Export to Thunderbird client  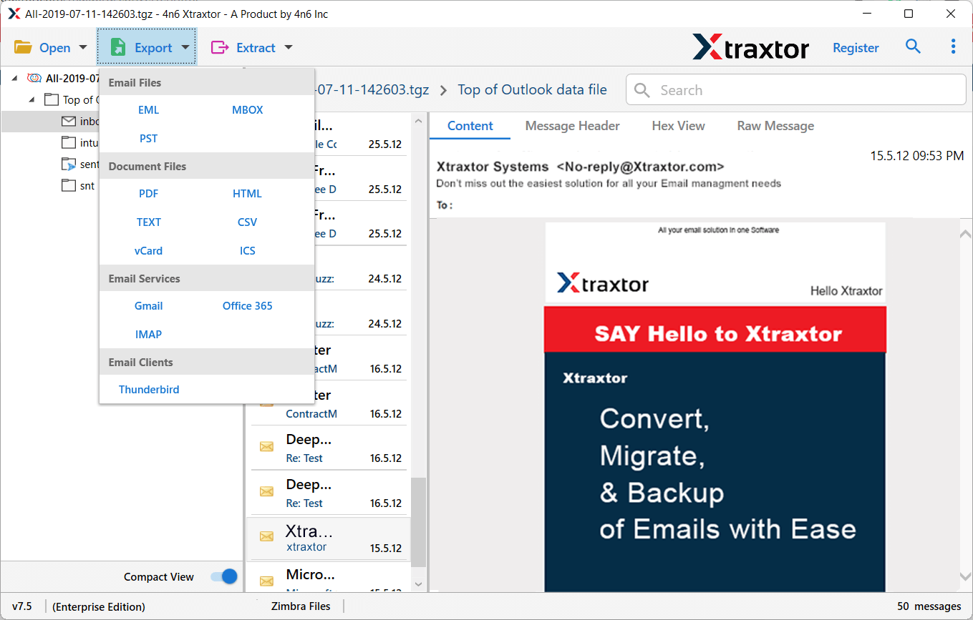[x=149, y=390]
